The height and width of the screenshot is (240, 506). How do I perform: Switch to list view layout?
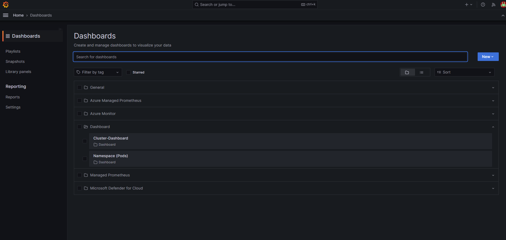(421, 72)
